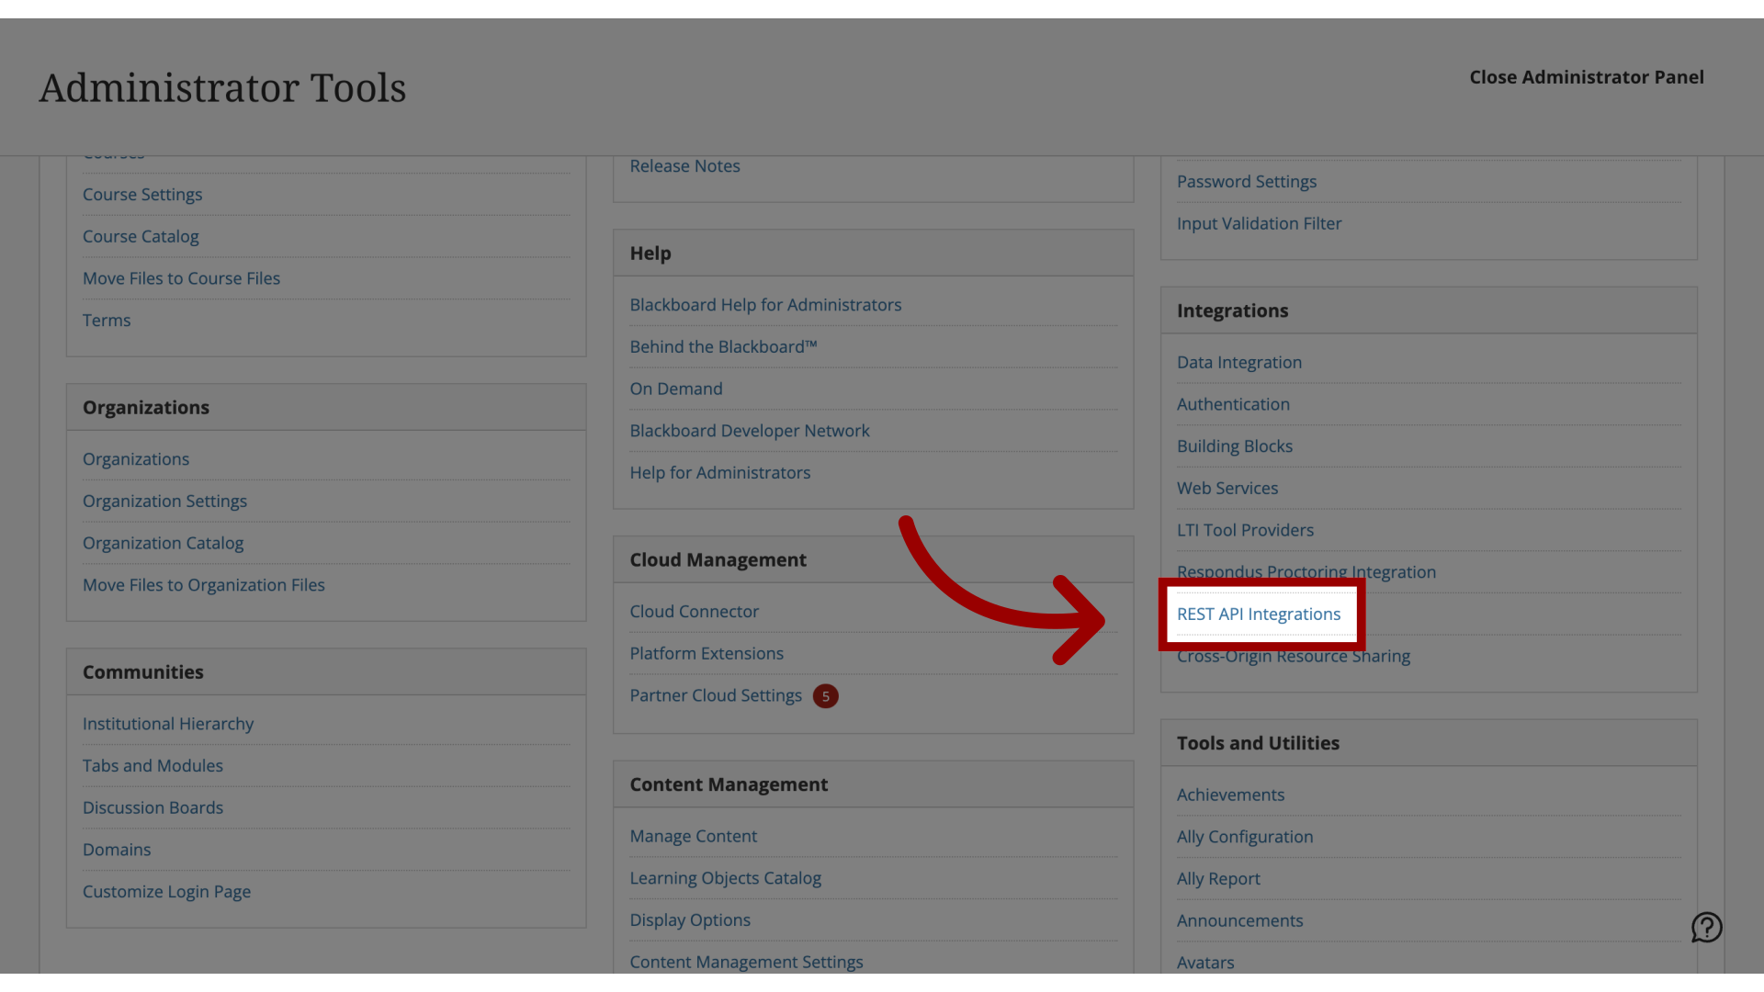
Task: Open Display Options
Action: [690, 920]
